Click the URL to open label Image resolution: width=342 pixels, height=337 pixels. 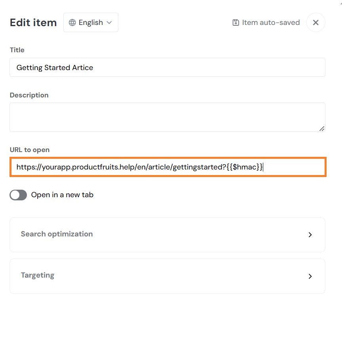click(30, 150)
